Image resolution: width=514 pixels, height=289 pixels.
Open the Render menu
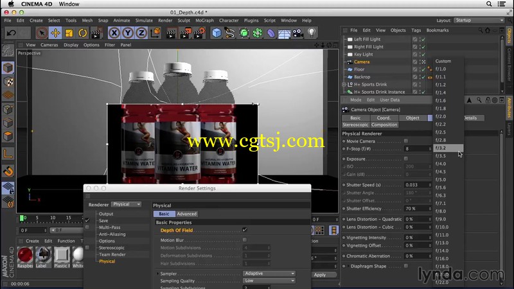(165, 21)
